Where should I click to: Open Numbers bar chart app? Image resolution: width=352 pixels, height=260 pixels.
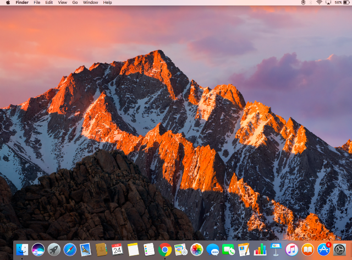coord(260,250)
